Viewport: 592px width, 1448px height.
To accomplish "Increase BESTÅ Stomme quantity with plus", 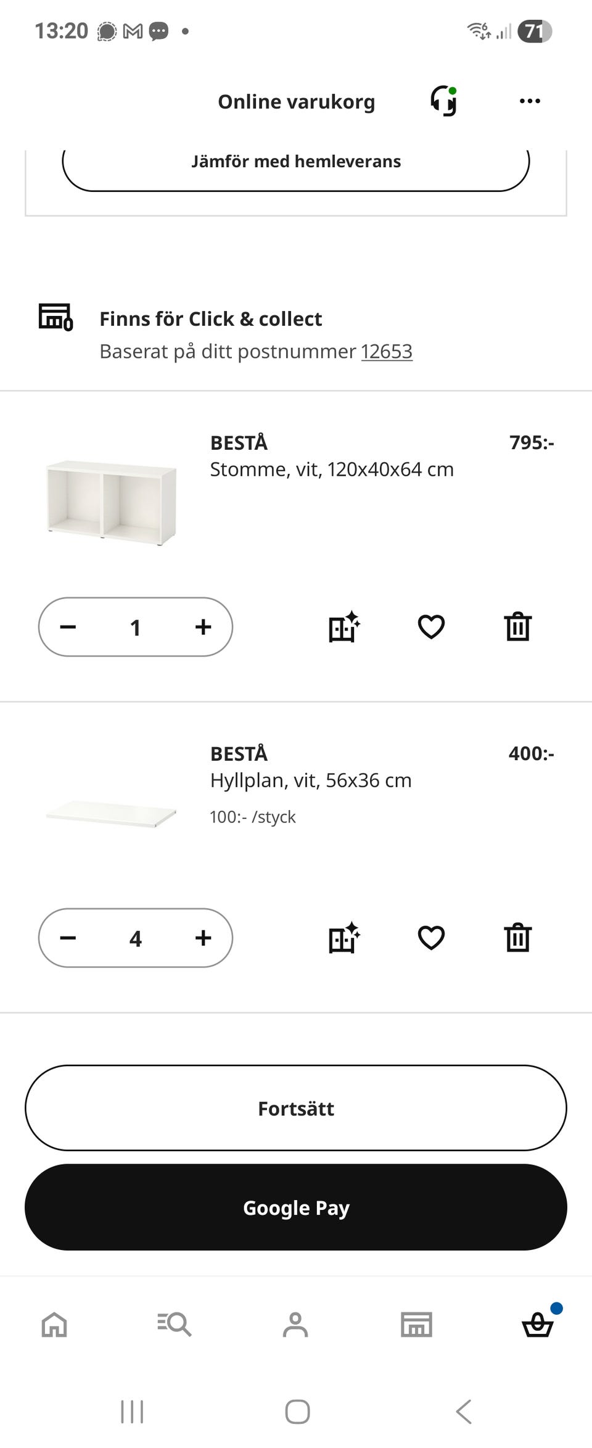I will [203, 627].
